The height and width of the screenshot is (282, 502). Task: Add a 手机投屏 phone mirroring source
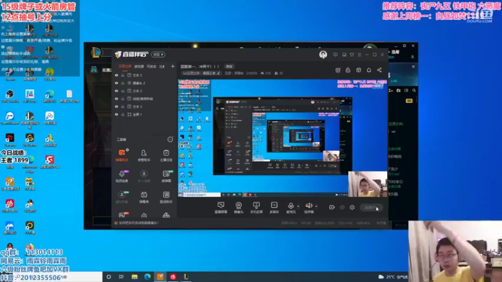point(256,207)
